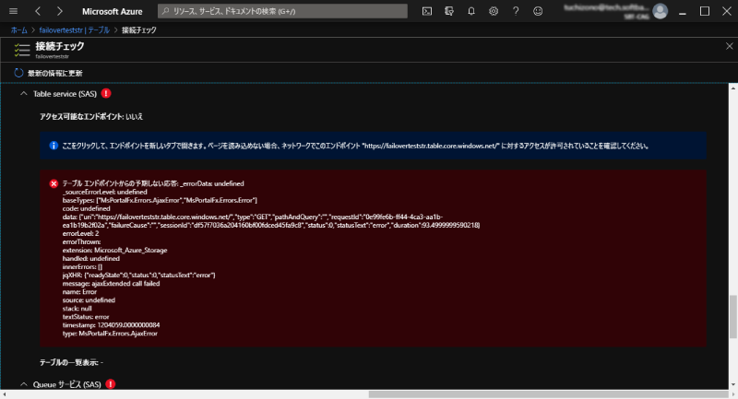Maximize the browser window
Viewport: 738px width, 399px height.
(705, 11)
